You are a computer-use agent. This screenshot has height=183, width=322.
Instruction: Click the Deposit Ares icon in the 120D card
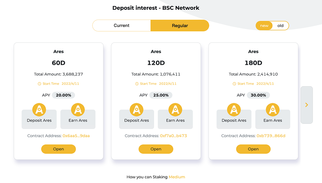tap(136, 110)
